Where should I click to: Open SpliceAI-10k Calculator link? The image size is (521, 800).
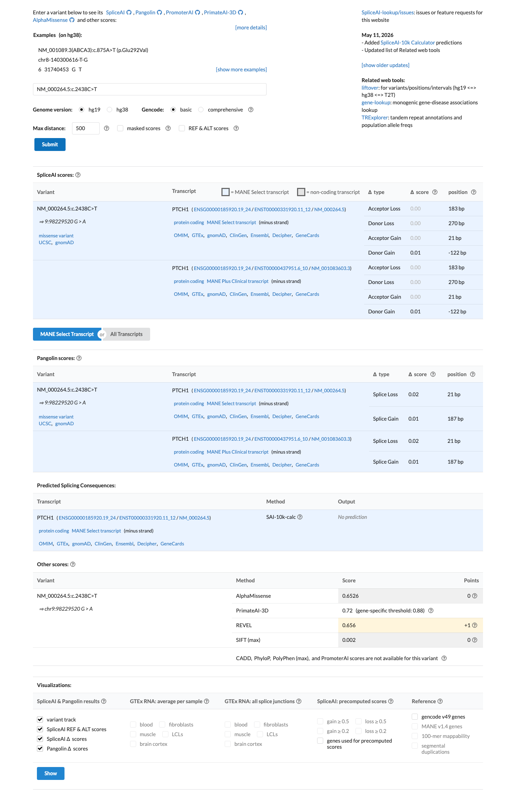click(407, 43)
